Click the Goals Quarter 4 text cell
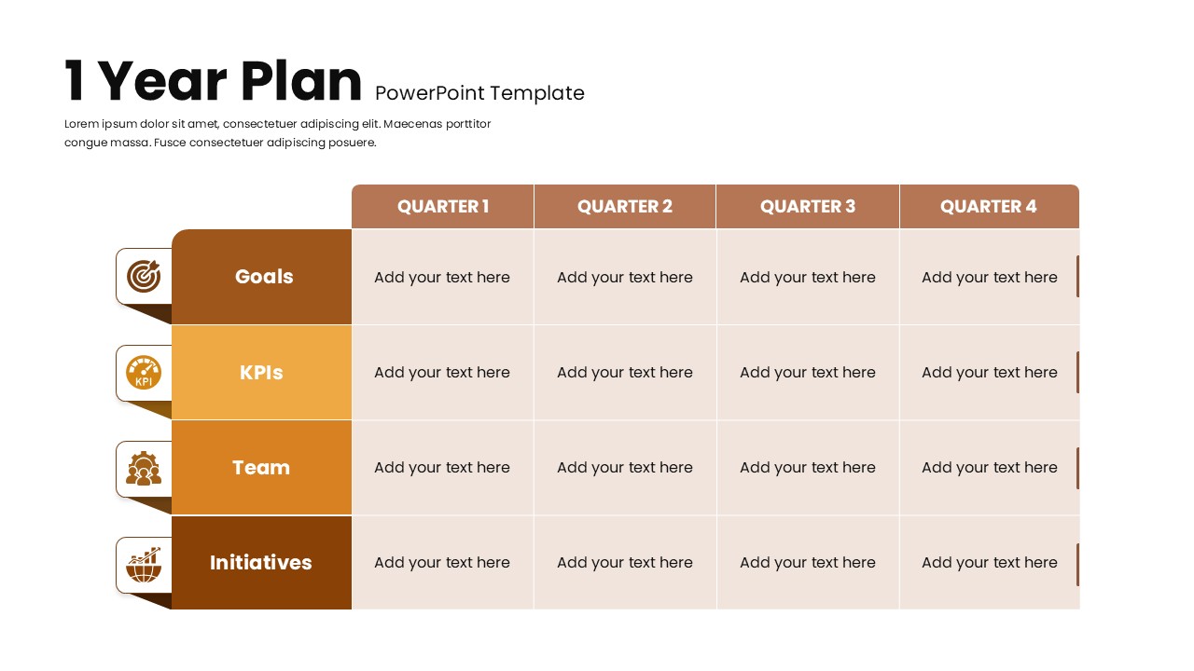Screen dimensions: 1194x671 (990, 278)
